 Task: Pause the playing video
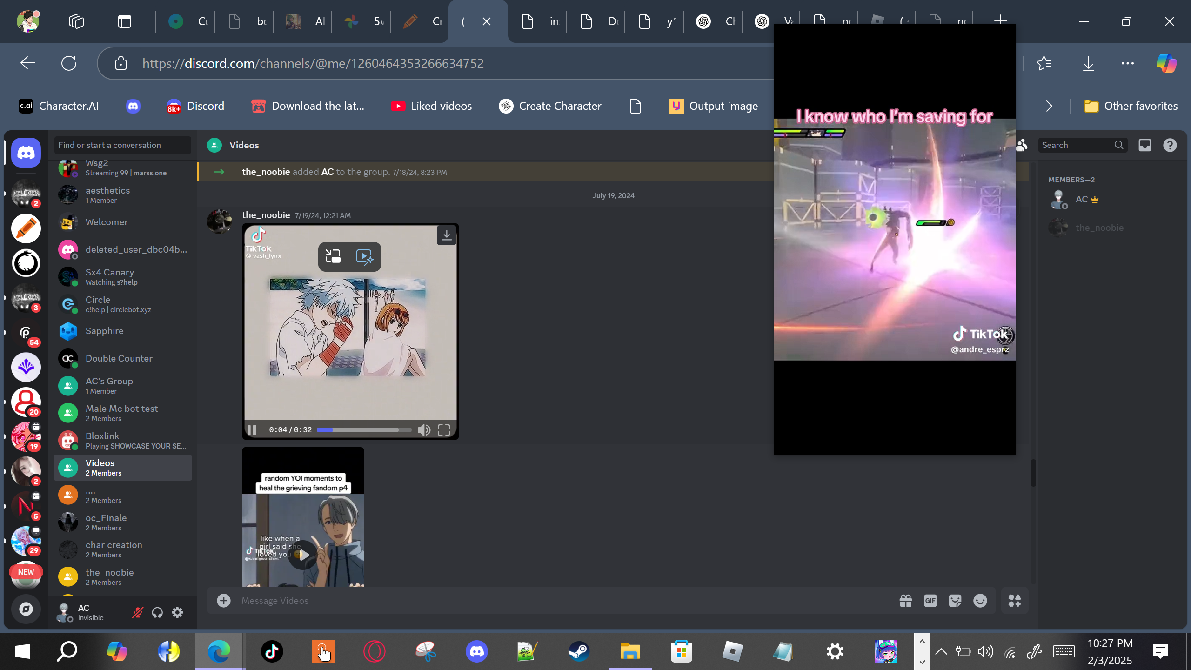[252, 430]
